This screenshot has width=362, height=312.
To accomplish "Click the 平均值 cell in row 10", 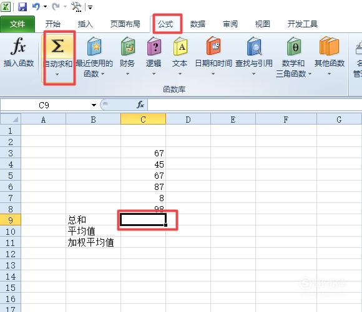I will [x=93, y=231].
